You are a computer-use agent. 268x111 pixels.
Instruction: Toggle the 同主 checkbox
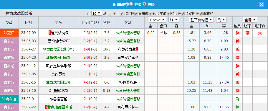point(110,14)
